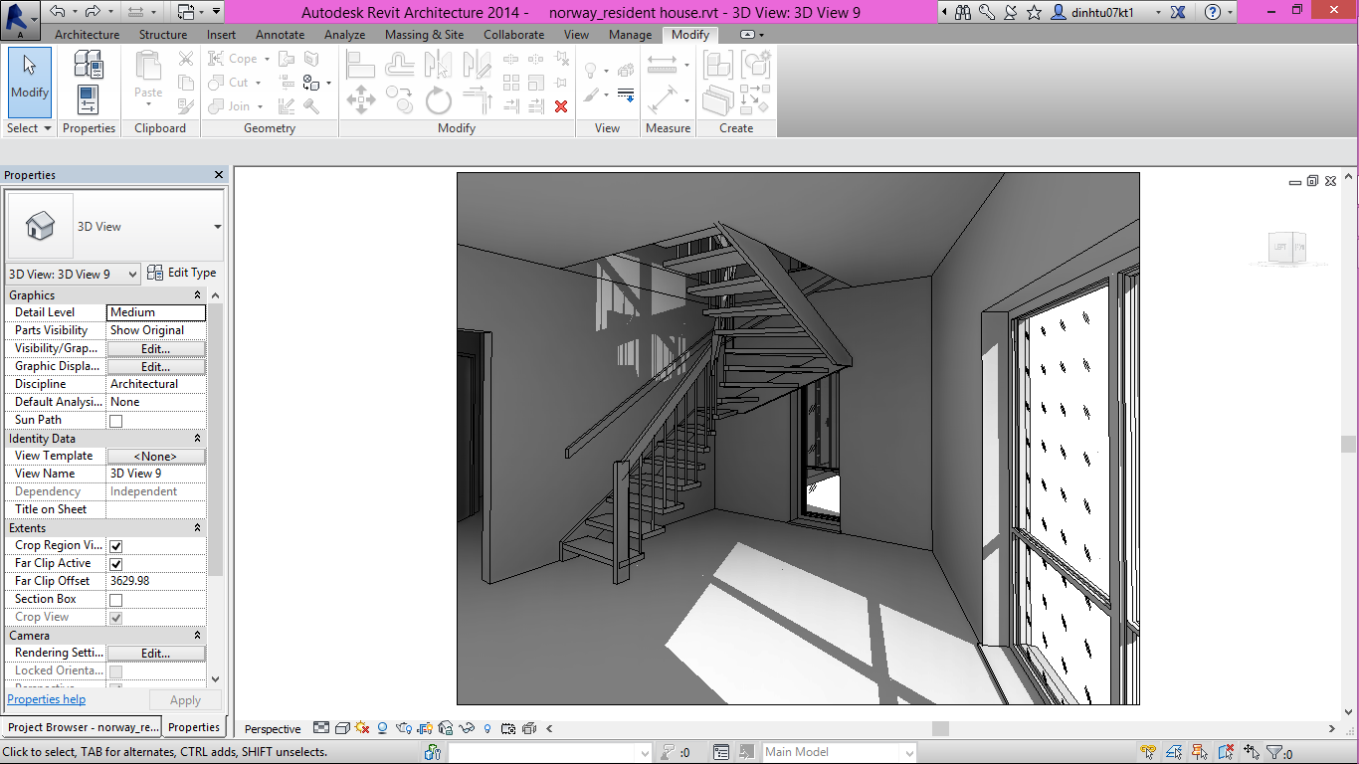Open the Select panel dropdown
This screenshot has height=764, width=1359.
(29, 128)
